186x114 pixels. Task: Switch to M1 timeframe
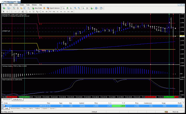[43, 12]
